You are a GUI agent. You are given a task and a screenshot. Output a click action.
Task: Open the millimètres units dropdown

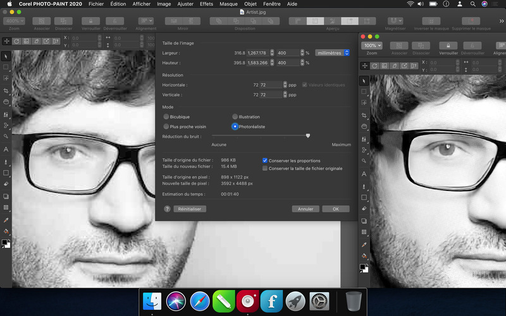pos(332,52)
